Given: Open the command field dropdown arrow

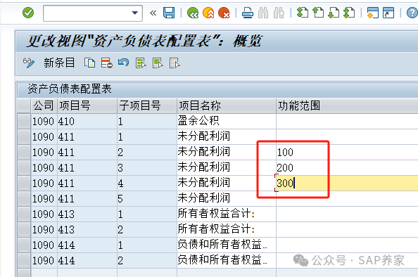Looking at the screenshot, I should [135, 13].
